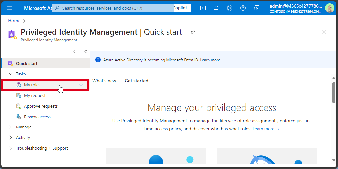This screenshot has height=169, width=338.
Task: Open the blade's more options ellipsis
Action: tap(203, 32)
